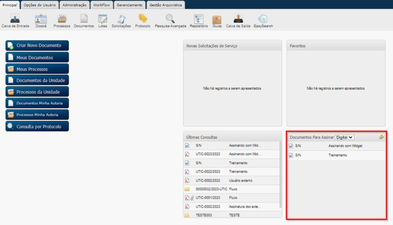Switch to the Principal tab
The height and width of the screenshot is (225, 393).
pos(10,5)
